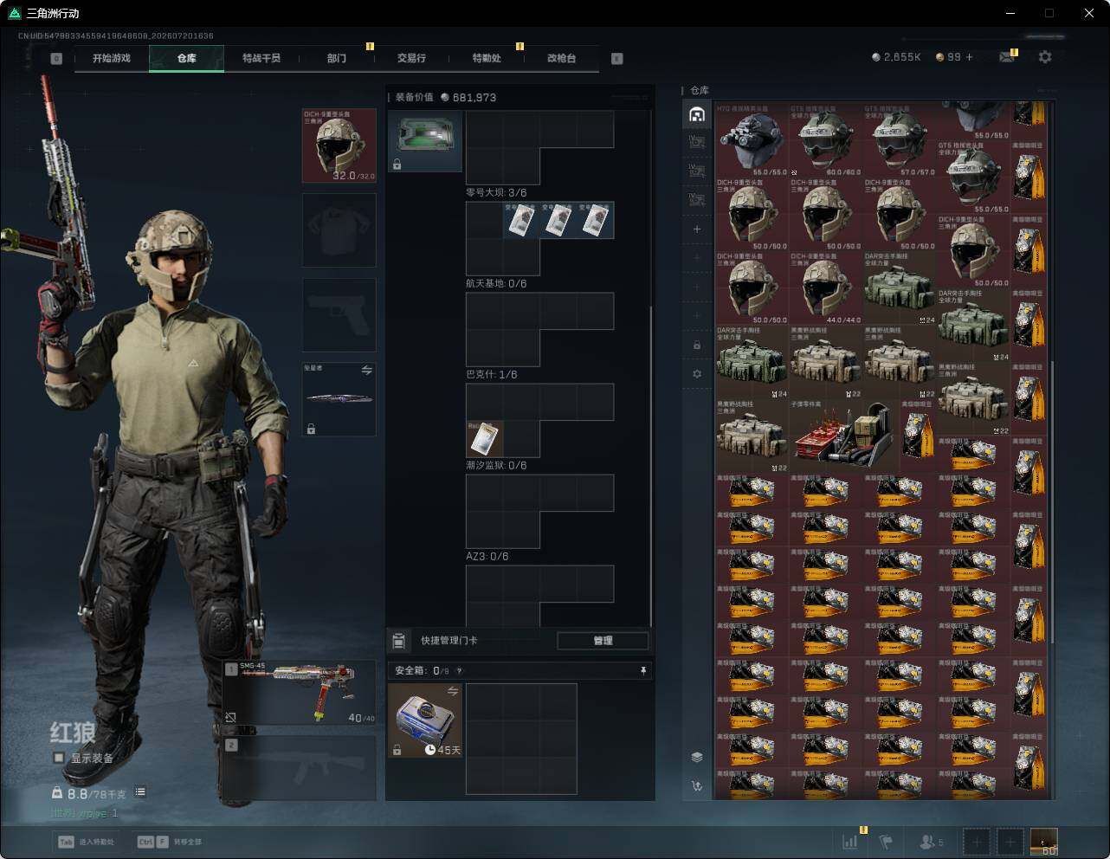Click the safe box swap arrows icon

coord(452,690)
